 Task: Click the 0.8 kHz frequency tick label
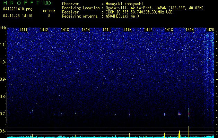coord(3,97)
